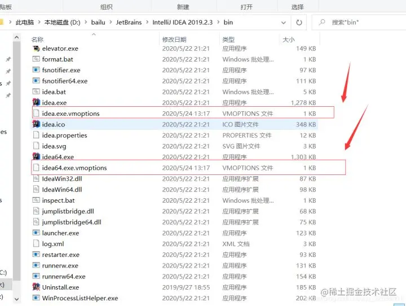Click the idea.bat file icon

click(36, 92)
